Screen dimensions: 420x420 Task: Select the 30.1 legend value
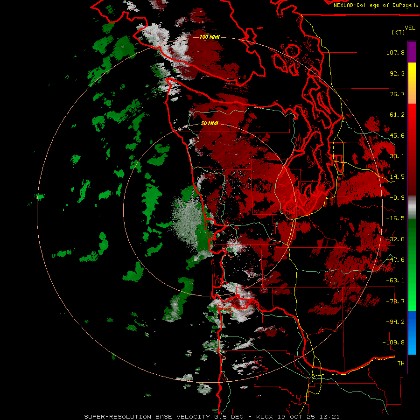397,156
